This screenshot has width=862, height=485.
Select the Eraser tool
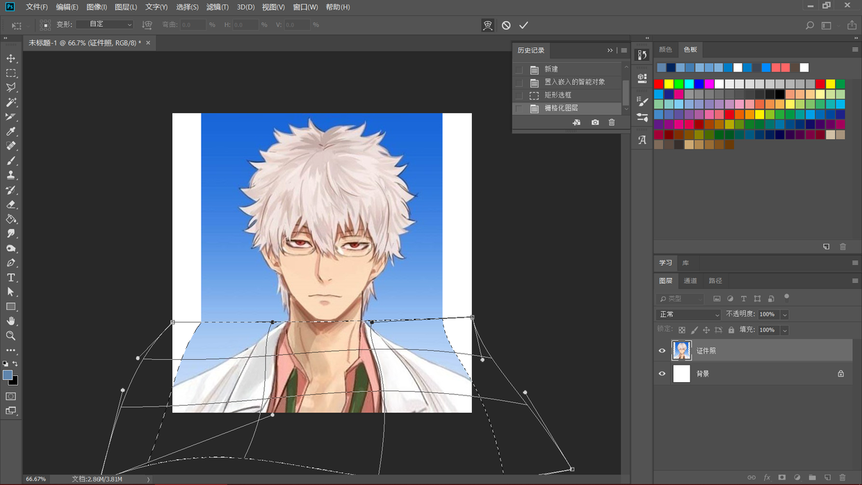[x=11, y=204]
